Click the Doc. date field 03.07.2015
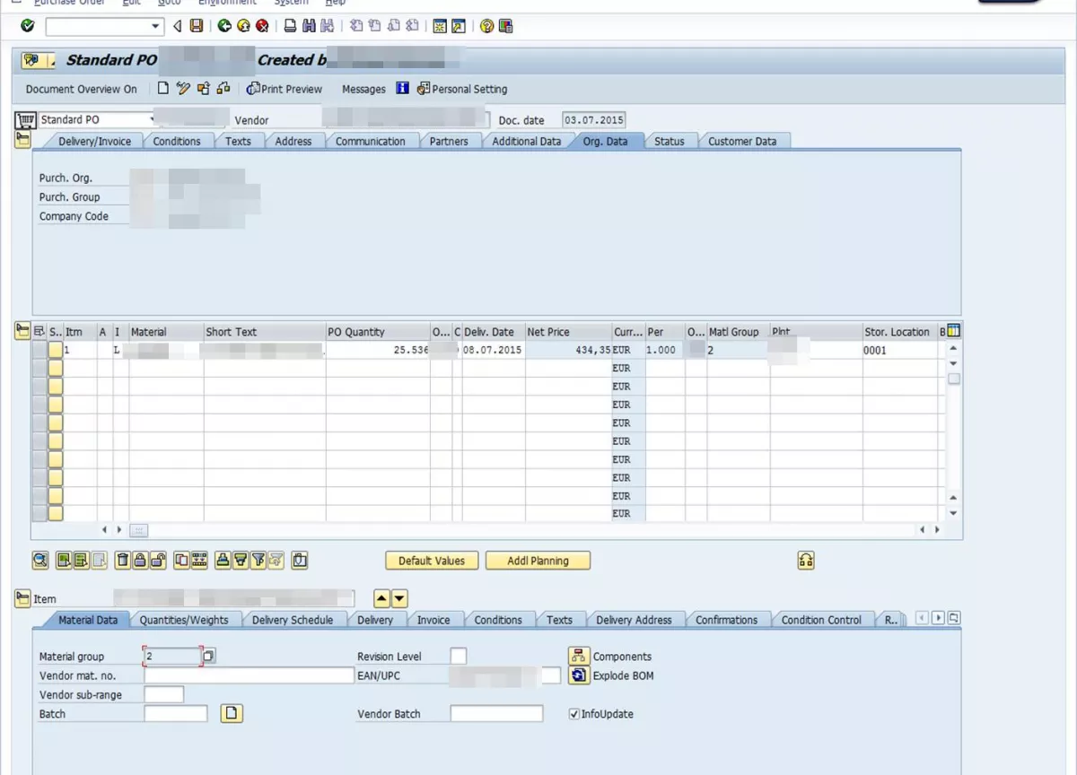The height and width of the screenshot is (775, 1077). (594, 120)
